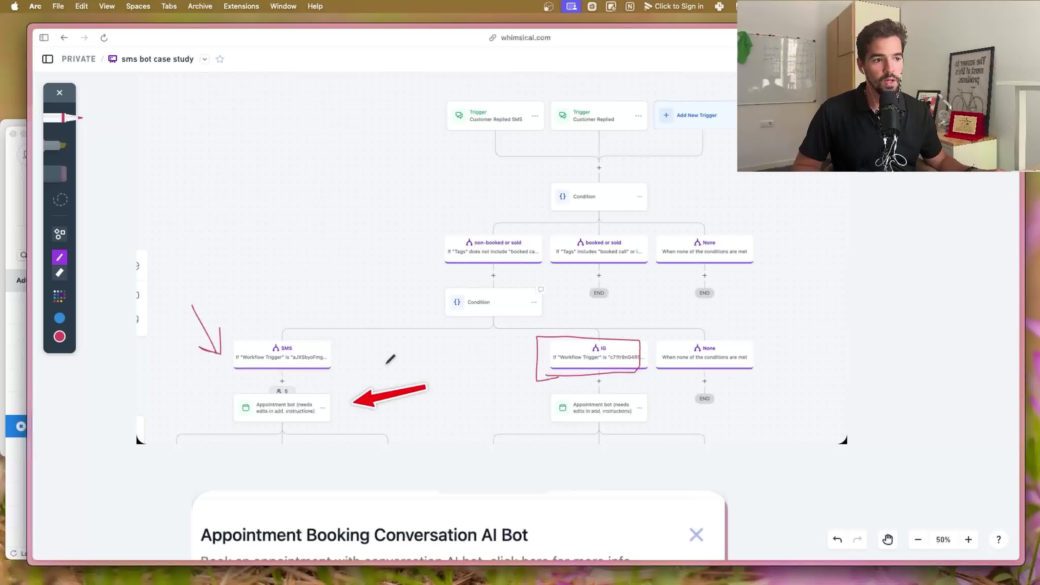Star the sms bot case study board
The width and height of the screenshot is (1040, 585).
click(x=220, y=59)
